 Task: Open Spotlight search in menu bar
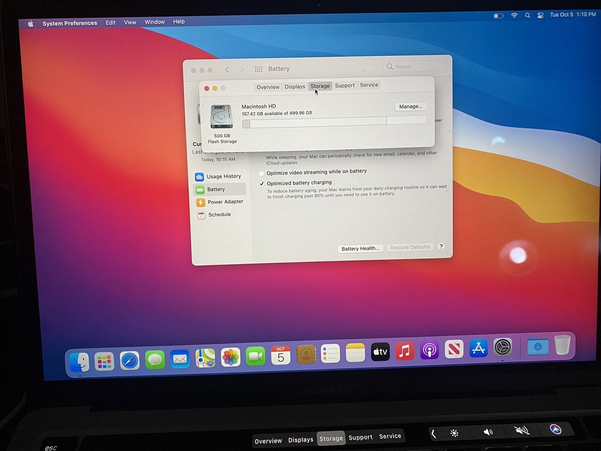click(527, 16)
